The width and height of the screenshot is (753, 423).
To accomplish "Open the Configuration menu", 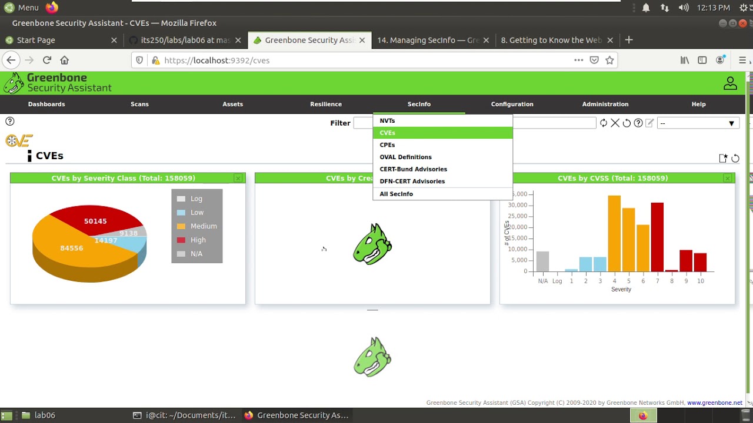I will coord(512,104).
